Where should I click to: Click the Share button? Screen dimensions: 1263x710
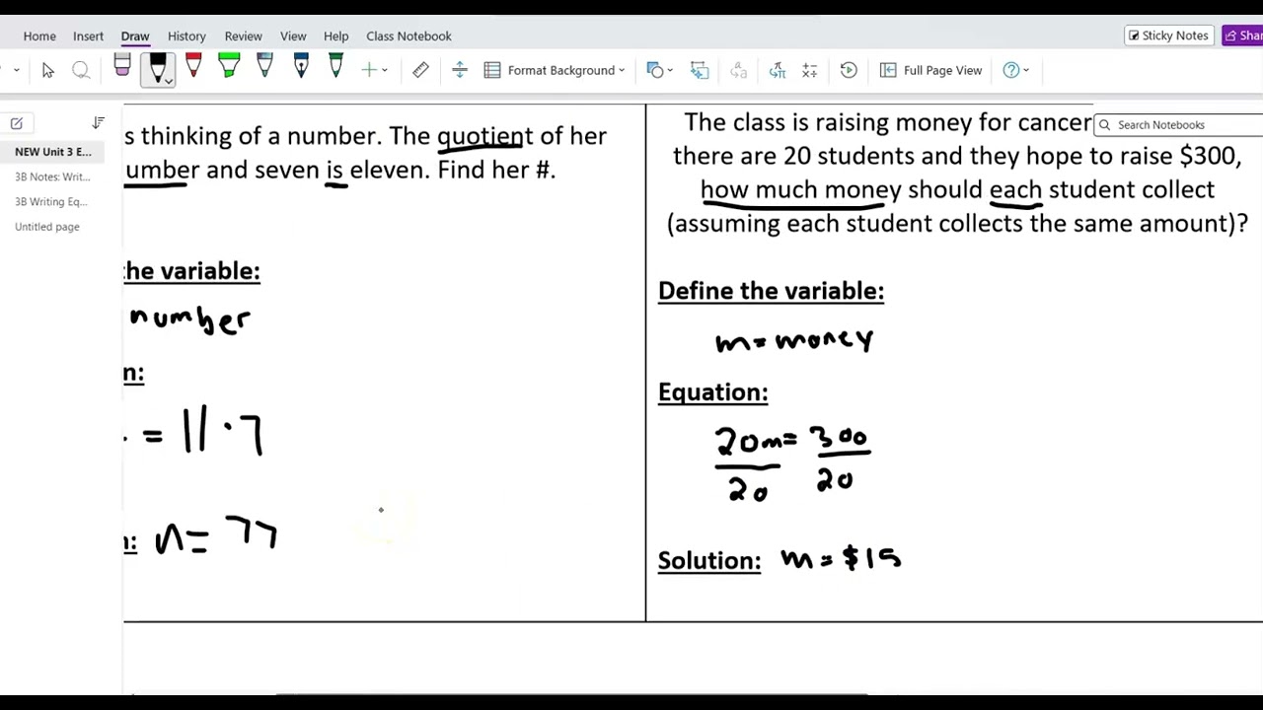coord(1243,35)
